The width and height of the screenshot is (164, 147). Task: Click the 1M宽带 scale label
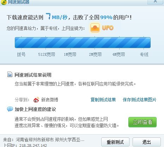[x=70, y=54]
